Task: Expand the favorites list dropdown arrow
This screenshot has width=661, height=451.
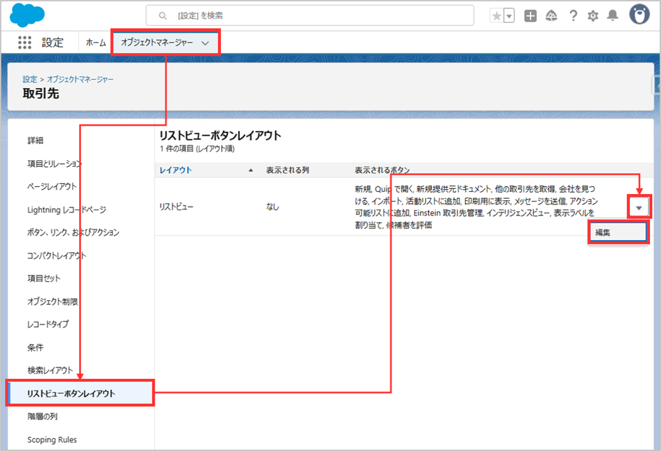Action: 509,16
